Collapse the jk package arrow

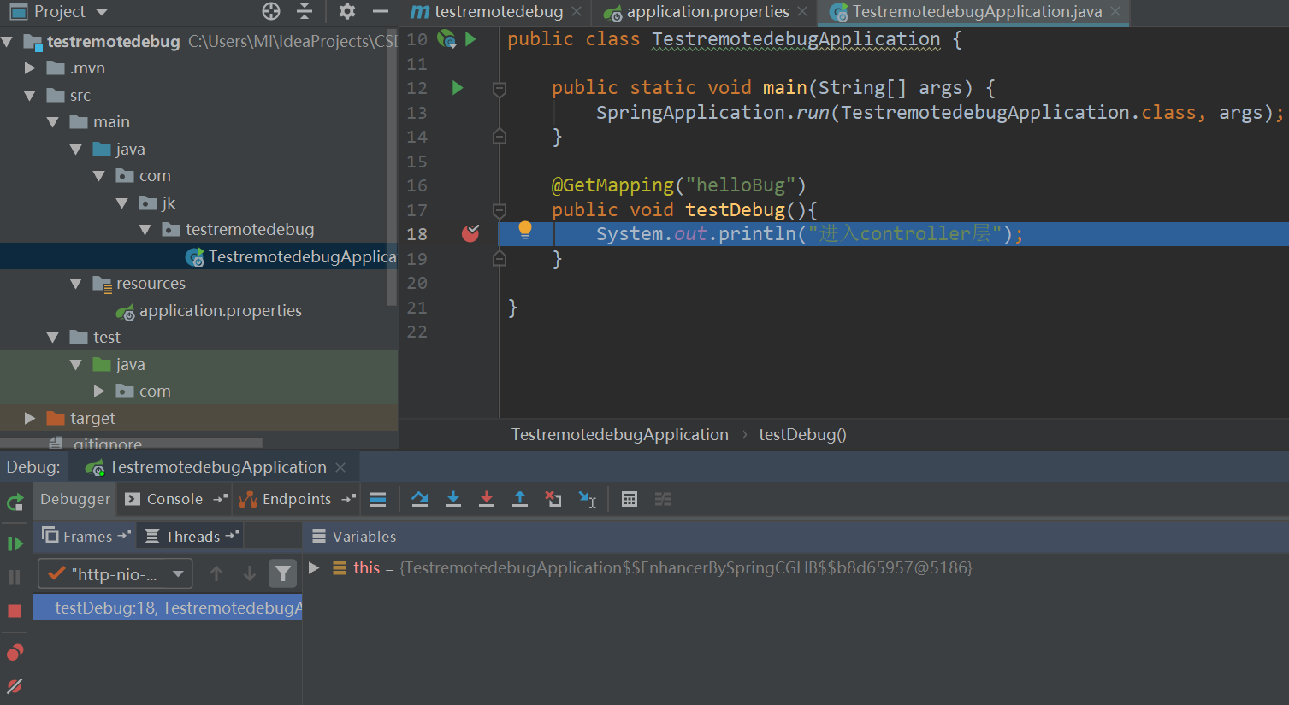[x=122, y=203]
